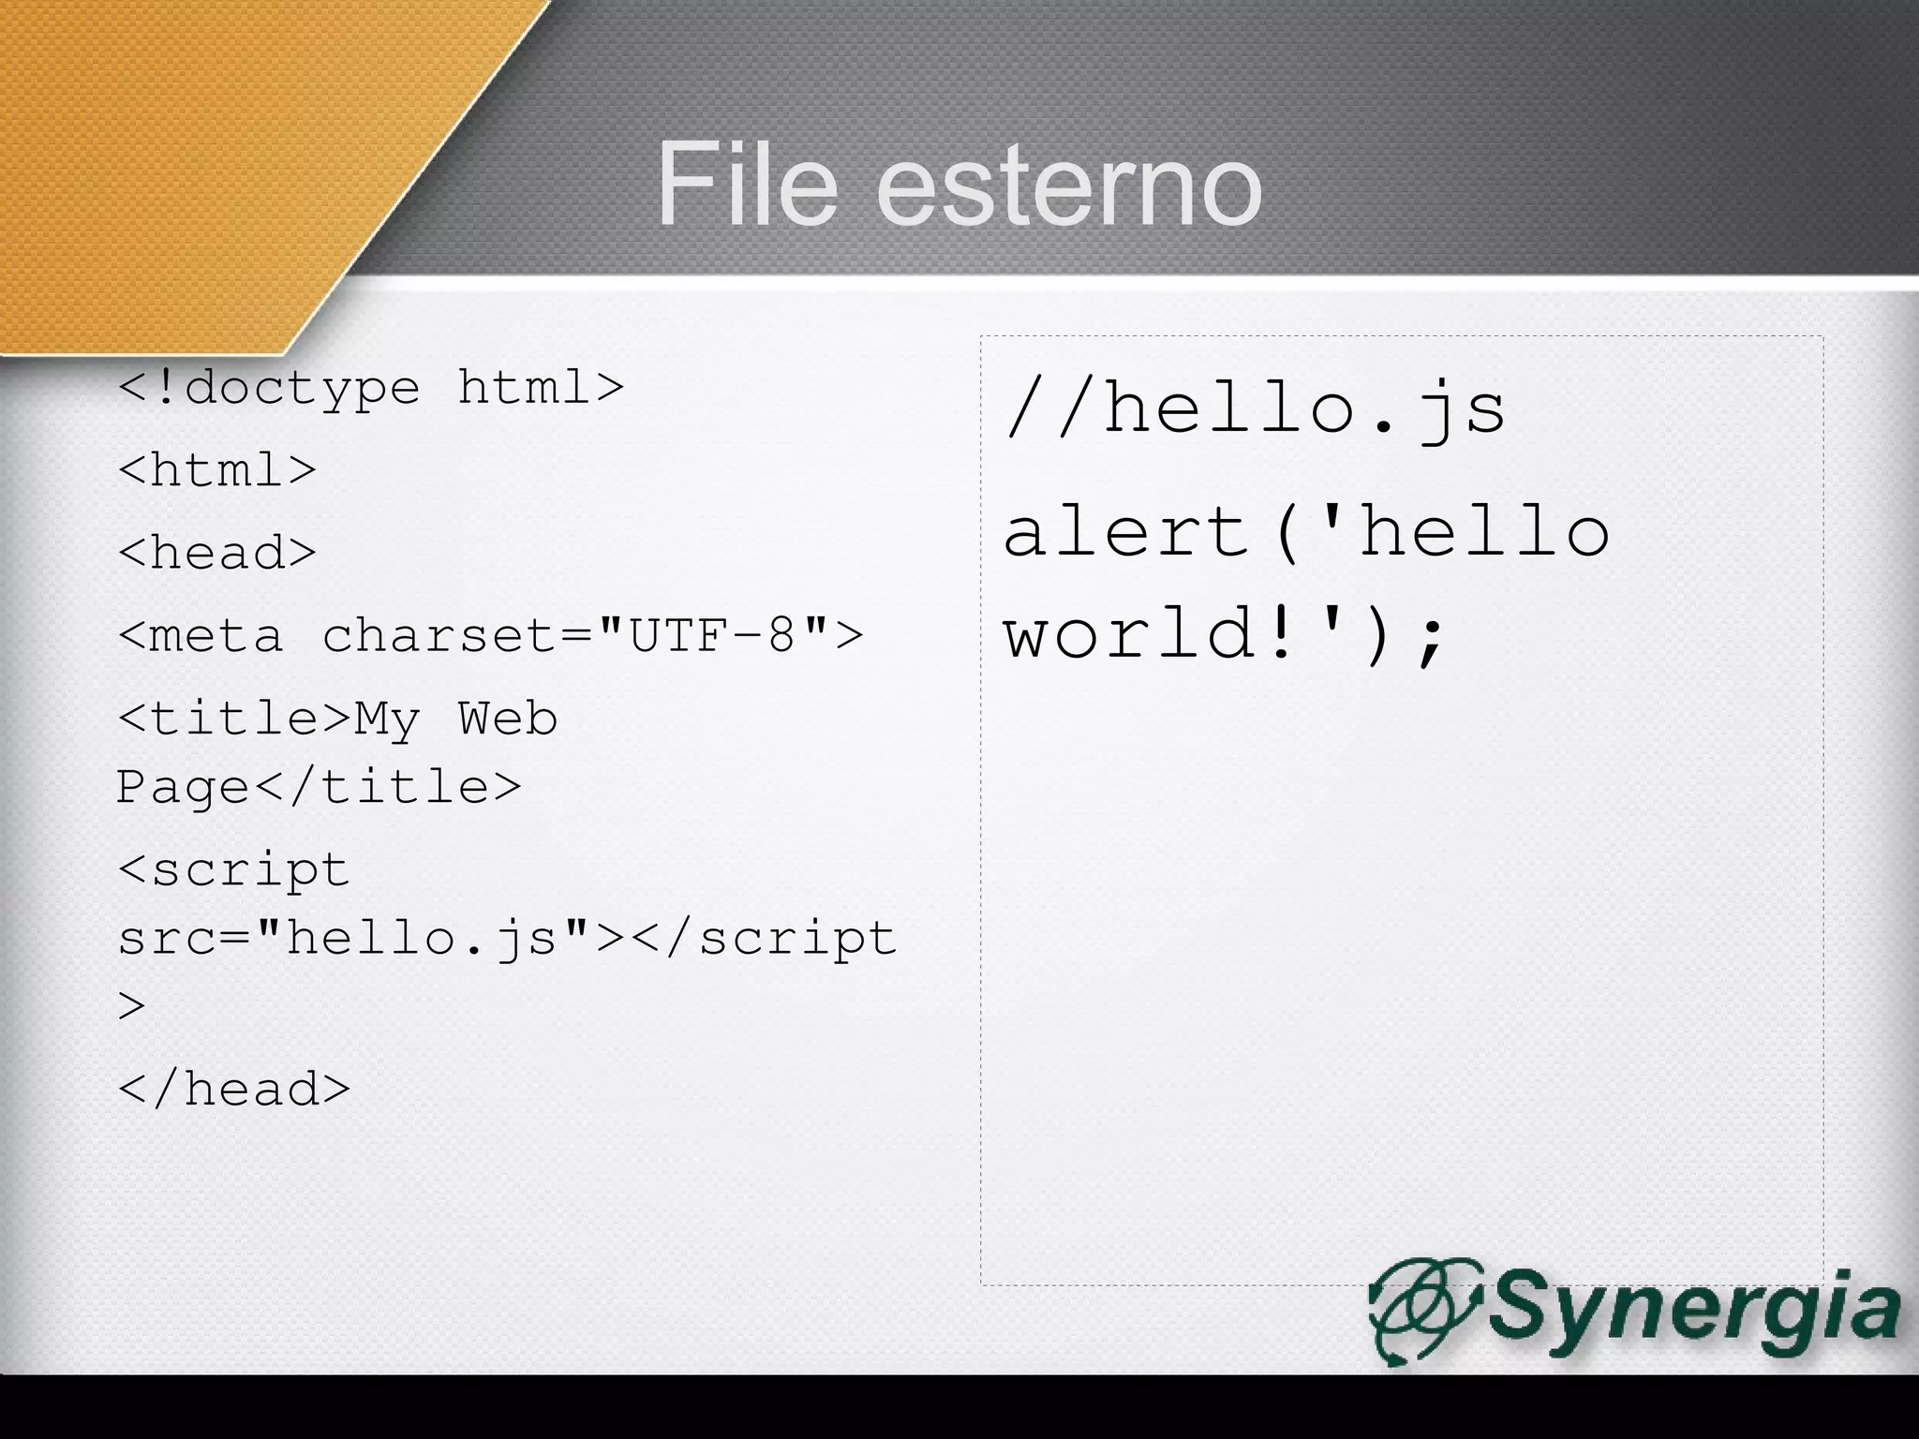
Task: Click the '//hello.js' comment line
Action: click(x=1255, y=409)
